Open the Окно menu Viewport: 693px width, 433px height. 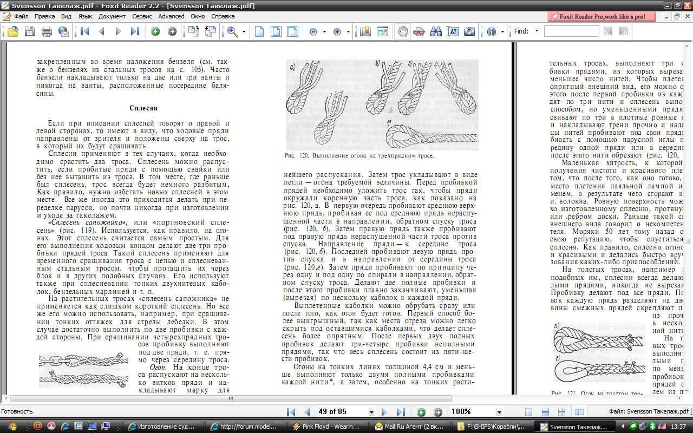[x=198, y=16]
